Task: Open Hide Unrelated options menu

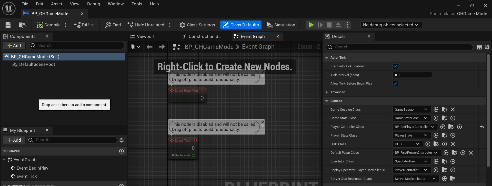Action: point(169,25)
